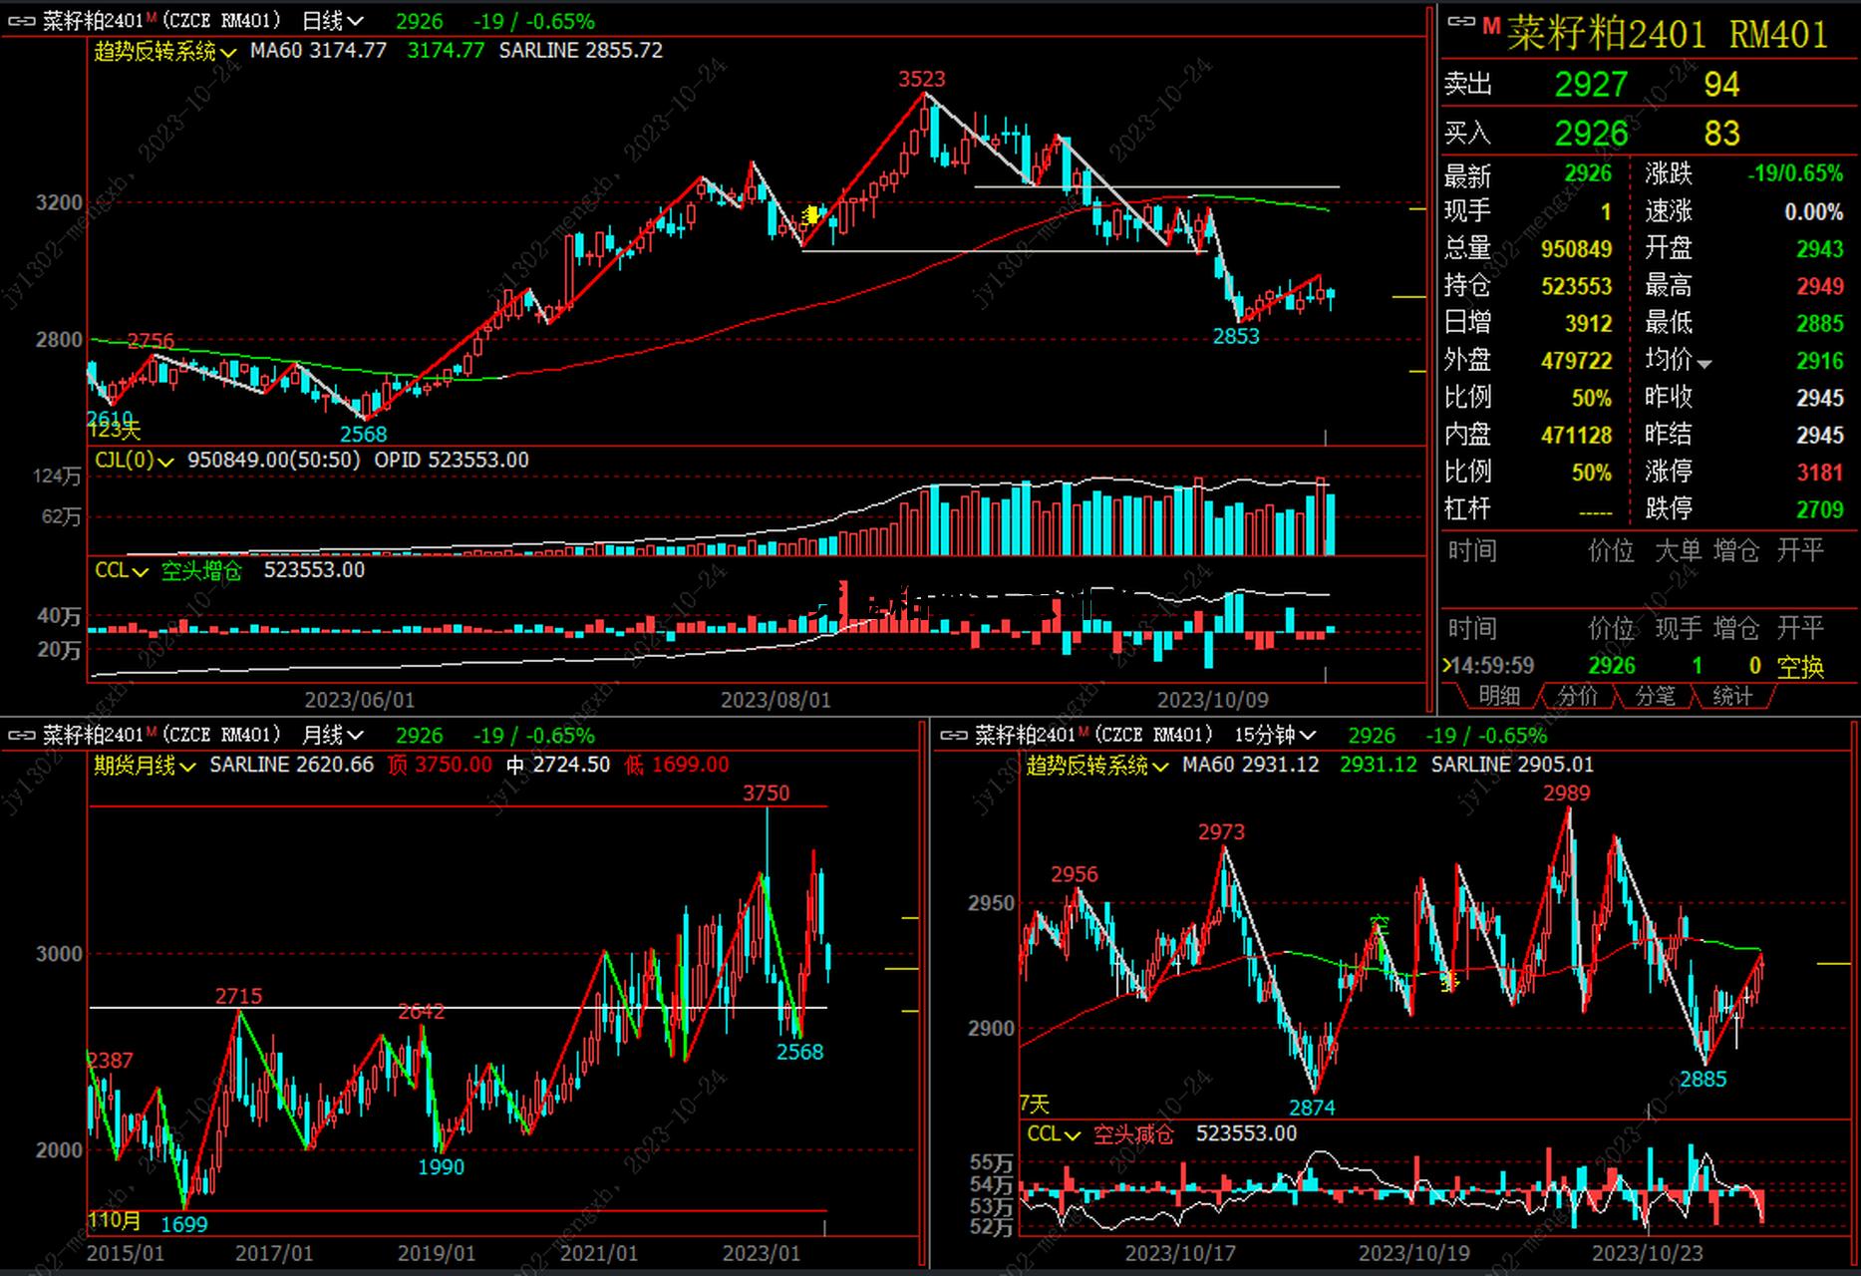The width and height of the screenshot is (1861, 1276).
Task: Click the link icon on the 15-minute chart title
Action: click(x=953, y=736)
